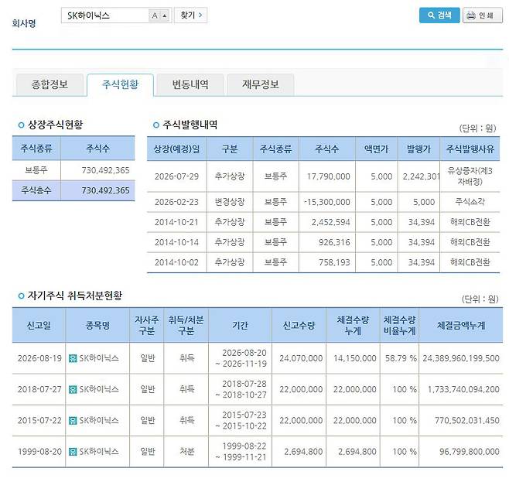
Task: Click the 730,492,365 value in 보통주 row
Action: pos(97,170)
